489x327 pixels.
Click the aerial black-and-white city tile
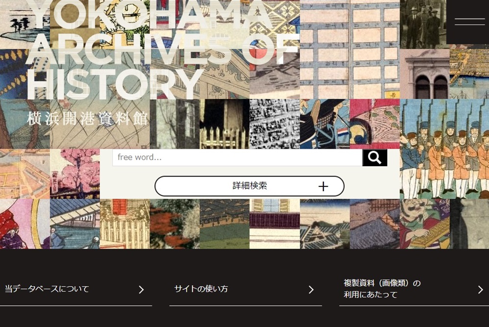pos(275,124)
